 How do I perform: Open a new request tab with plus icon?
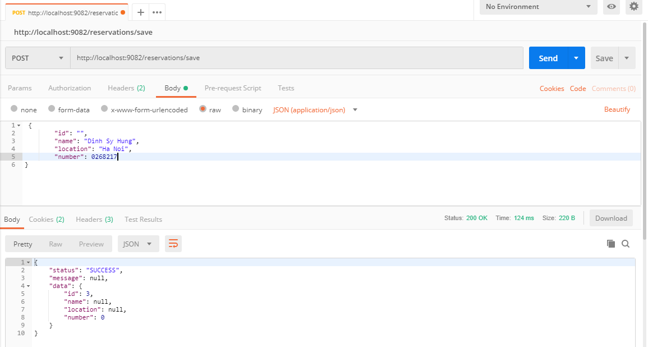141,12
